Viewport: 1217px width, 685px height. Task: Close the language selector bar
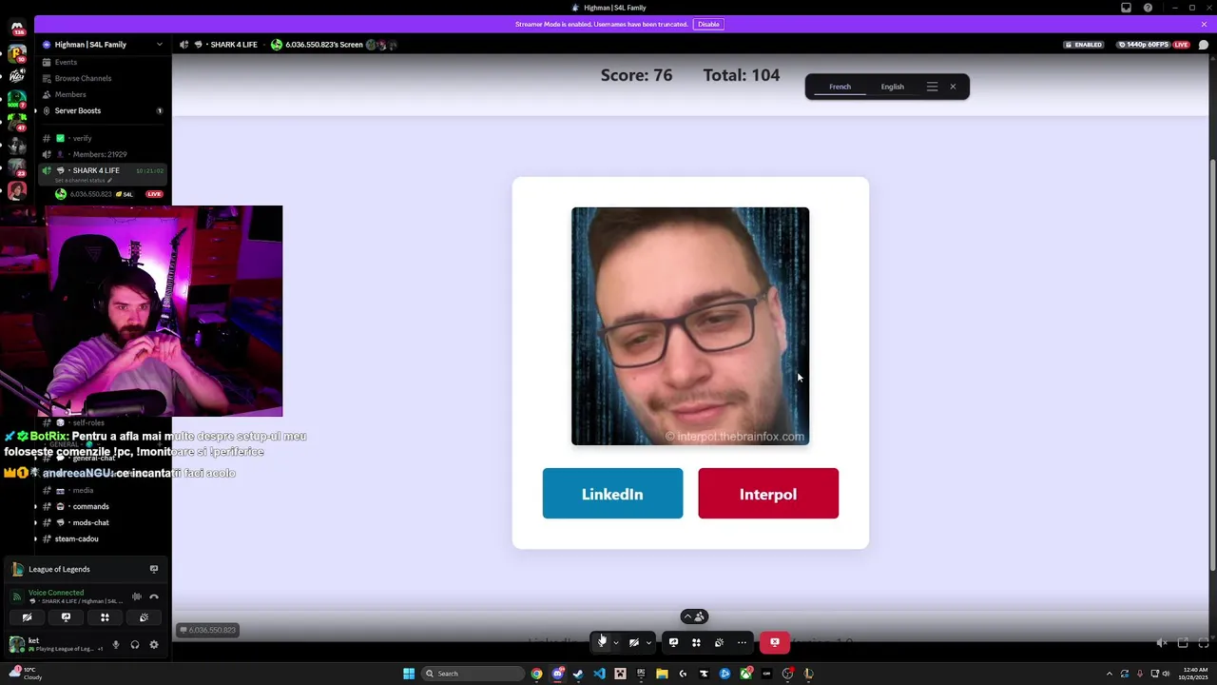pyautogui.click(x=953, y=87)
